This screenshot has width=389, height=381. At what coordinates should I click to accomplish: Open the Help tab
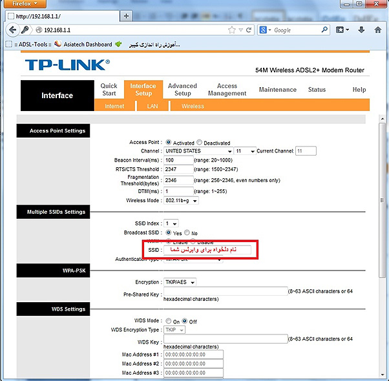[359, 90]
